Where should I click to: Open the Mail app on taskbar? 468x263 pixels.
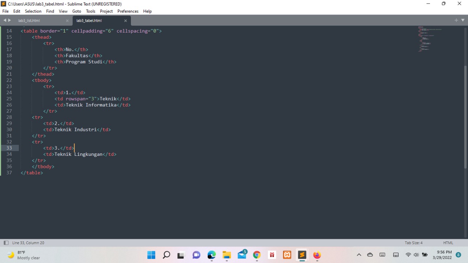tap(242, 255)
